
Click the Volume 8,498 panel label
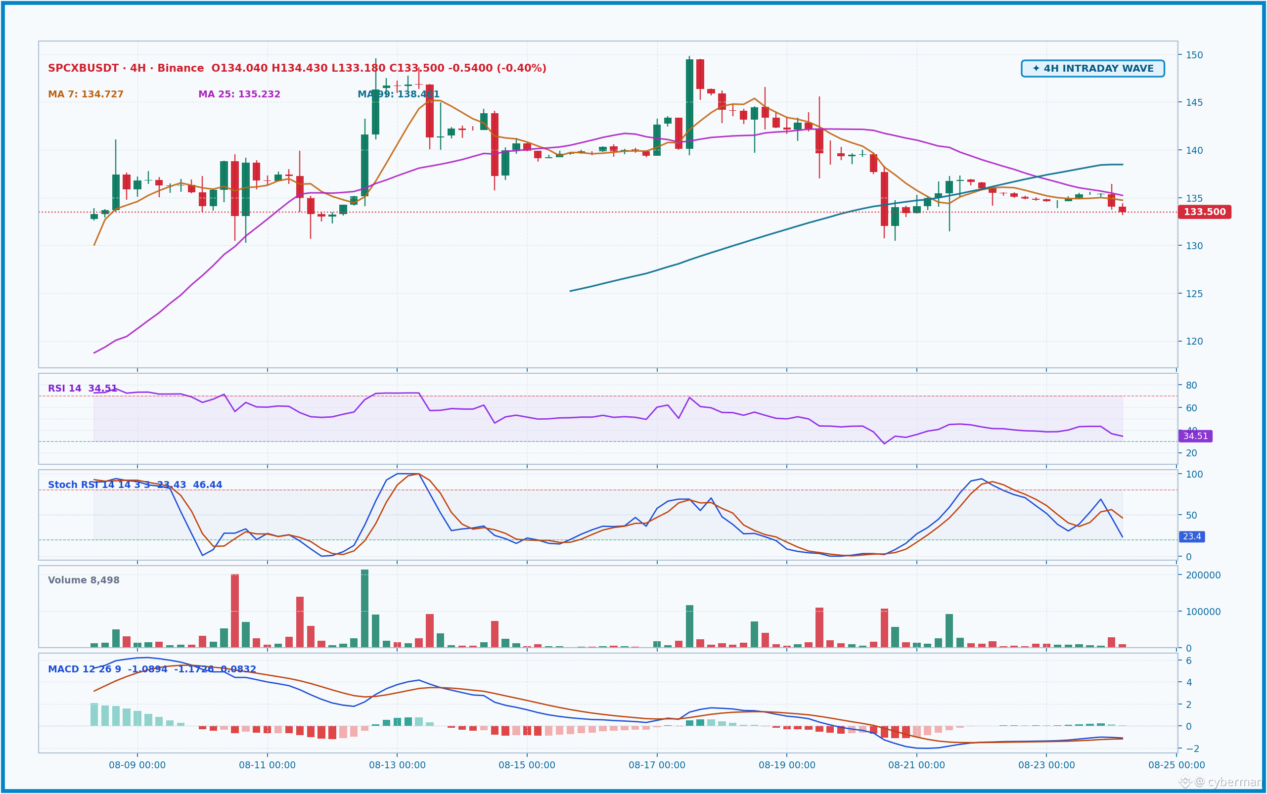(x=84, y=580)
